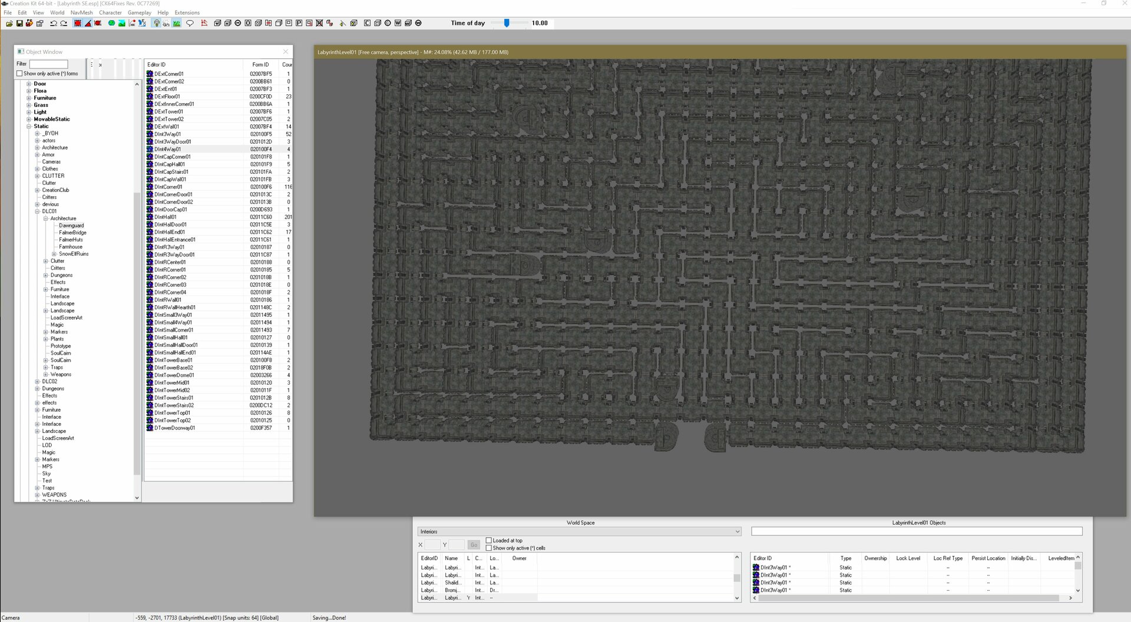
Task: Click the Redo arrow icon
Action: tap(64, 23)
